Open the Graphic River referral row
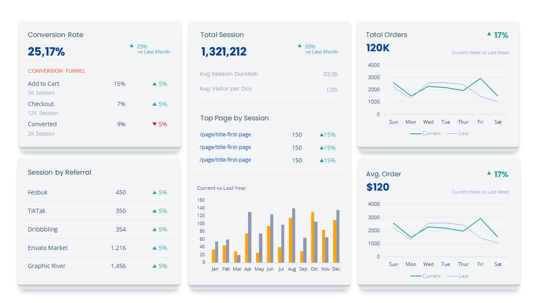Screen dimensions: 539x303 coord(99,266)
